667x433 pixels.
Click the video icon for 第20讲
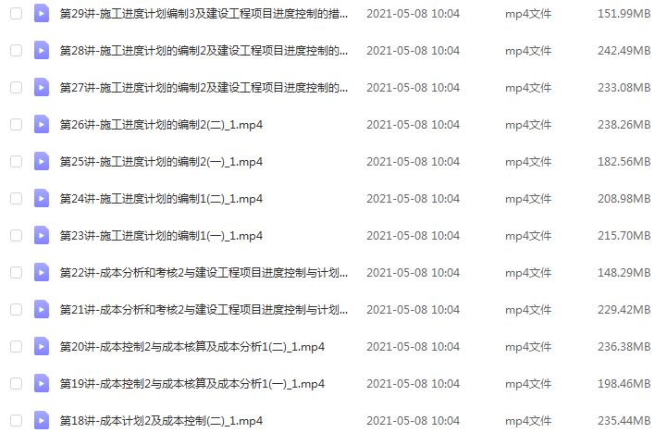[42, 347]
